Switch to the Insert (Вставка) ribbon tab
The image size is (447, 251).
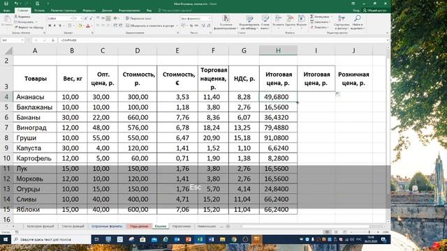coord(39,10)
